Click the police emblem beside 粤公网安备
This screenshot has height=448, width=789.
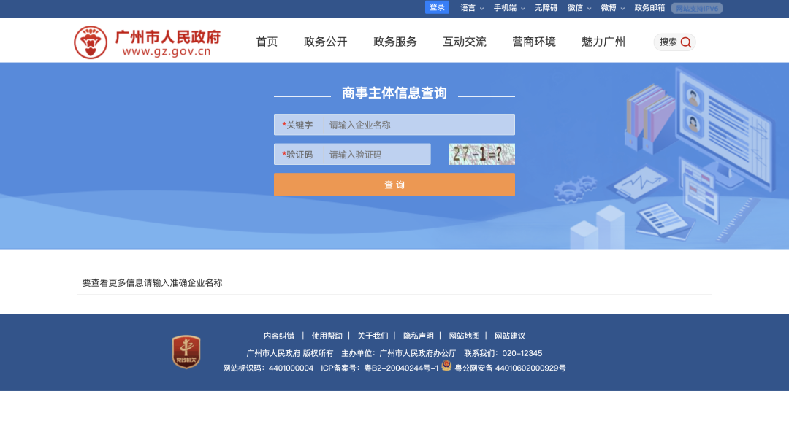coord(446,368)
